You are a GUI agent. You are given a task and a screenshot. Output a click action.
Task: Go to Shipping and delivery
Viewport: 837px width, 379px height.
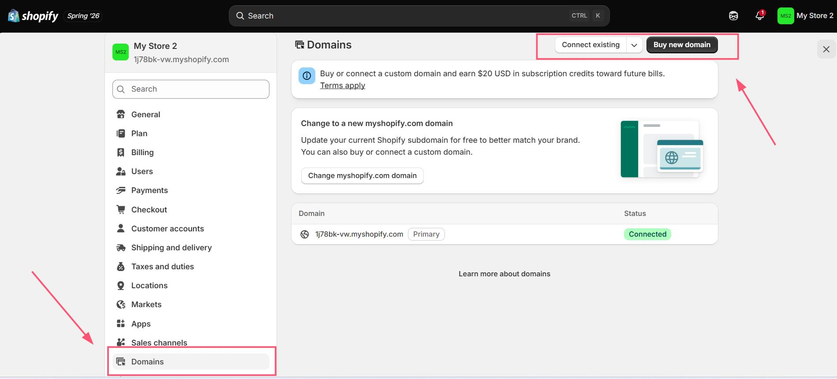191,248
